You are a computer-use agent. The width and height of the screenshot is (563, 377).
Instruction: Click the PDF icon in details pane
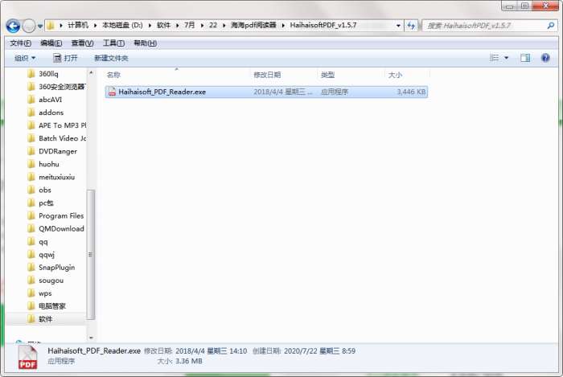tap(27, 357)
